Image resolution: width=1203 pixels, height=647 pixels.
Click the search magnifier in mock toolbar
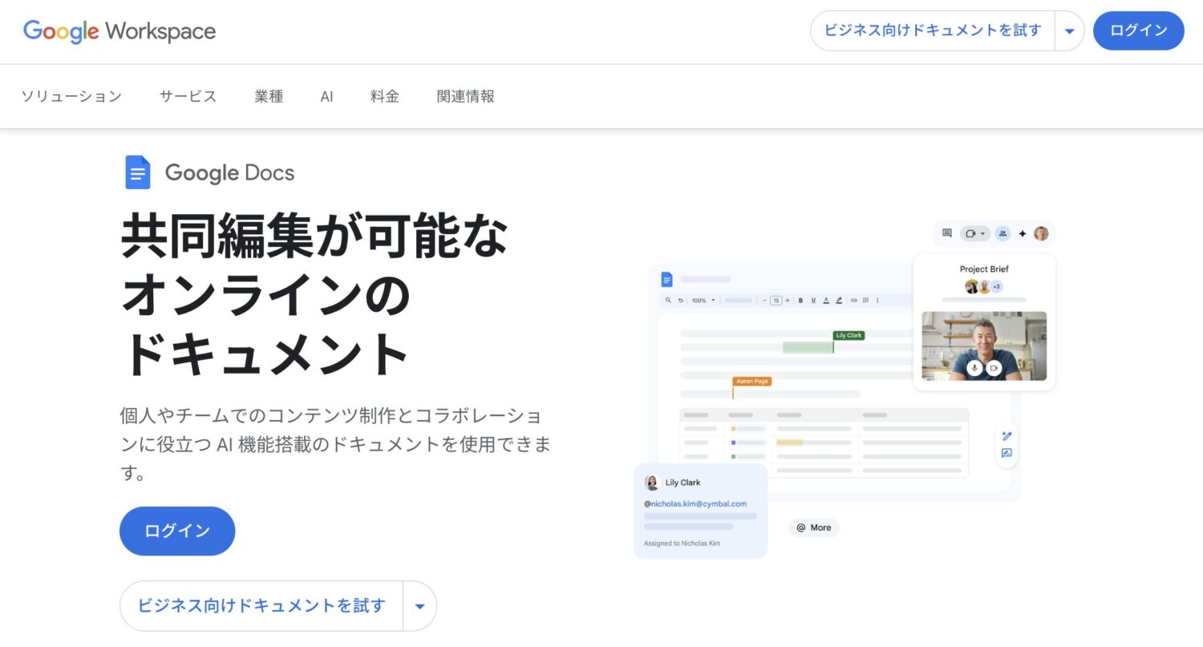tap(668, 300)
